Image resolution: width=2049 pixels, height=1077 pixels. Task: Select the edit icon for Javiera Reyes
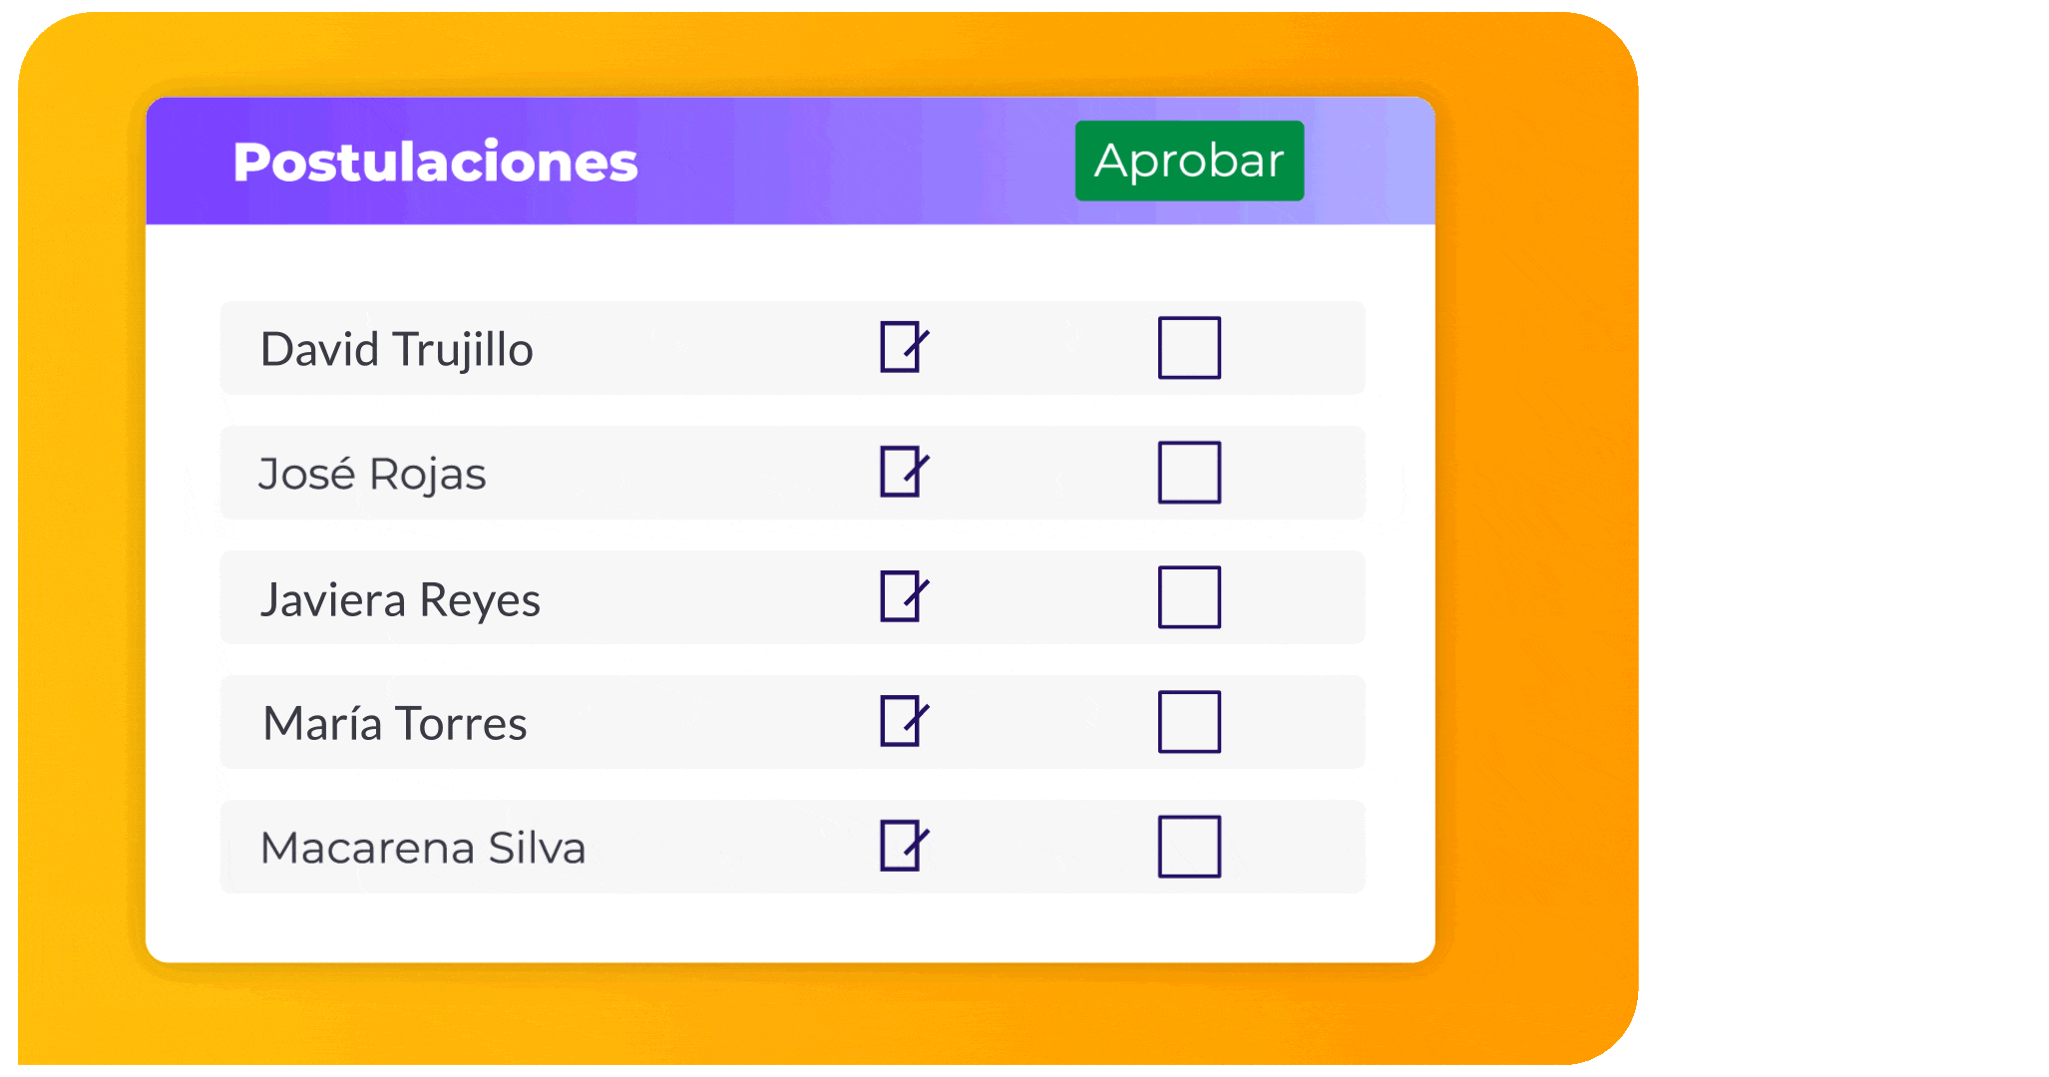click(x=905, y=596)
